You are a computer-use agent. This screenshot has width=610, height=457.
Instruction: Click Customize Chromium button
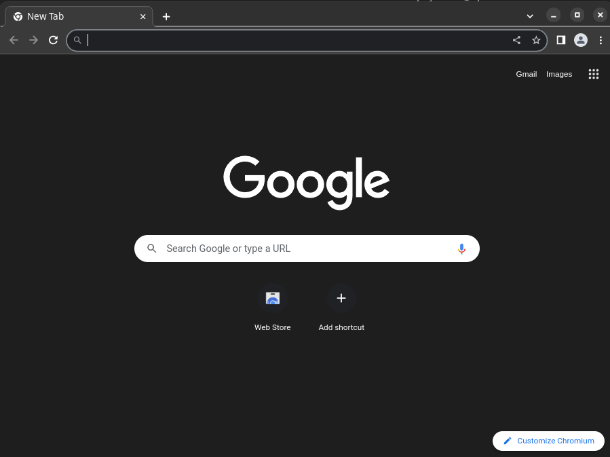click(548, 441)
